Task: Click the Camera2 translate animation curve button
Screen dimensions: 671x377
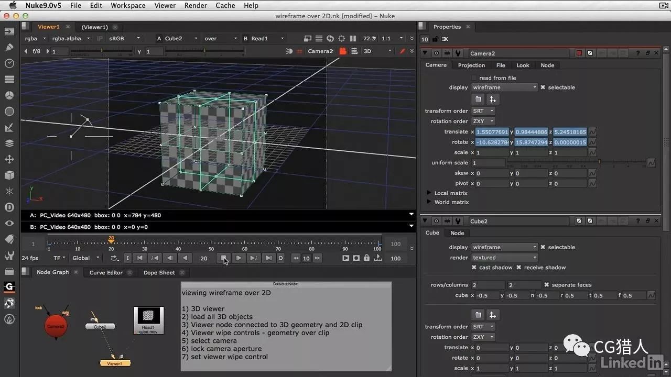Action: click(592, 132)
